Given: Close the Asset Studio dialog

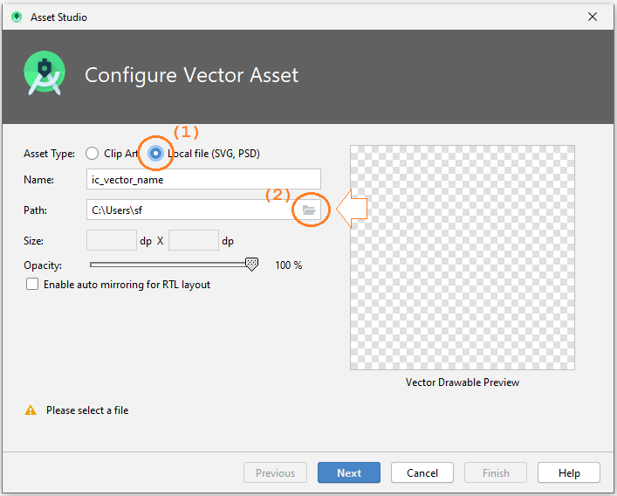Looking at the screenshot, I should click(x=593, y=17).
